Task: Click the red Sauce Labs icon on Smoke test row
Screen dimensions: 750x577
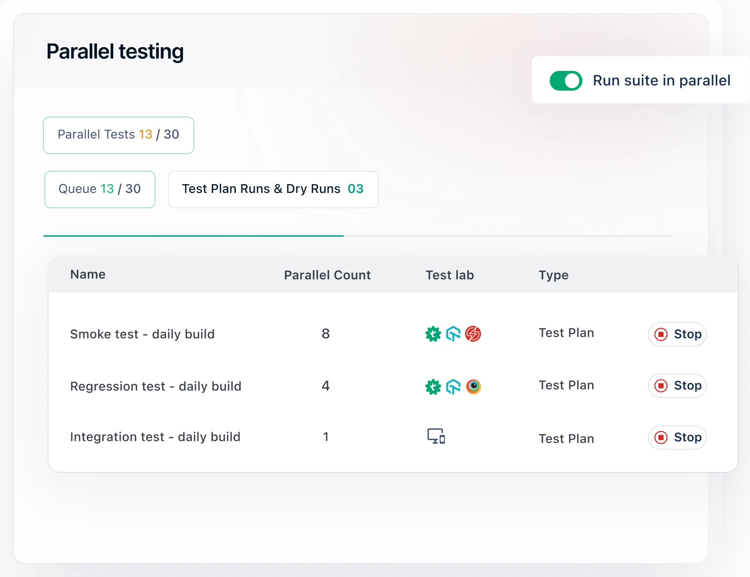Action: click(x=472, y=334)
